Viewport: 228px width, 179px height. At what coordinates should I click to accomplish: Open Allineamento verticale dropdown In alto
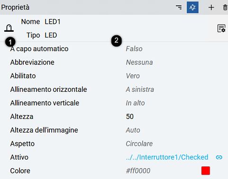135,103
